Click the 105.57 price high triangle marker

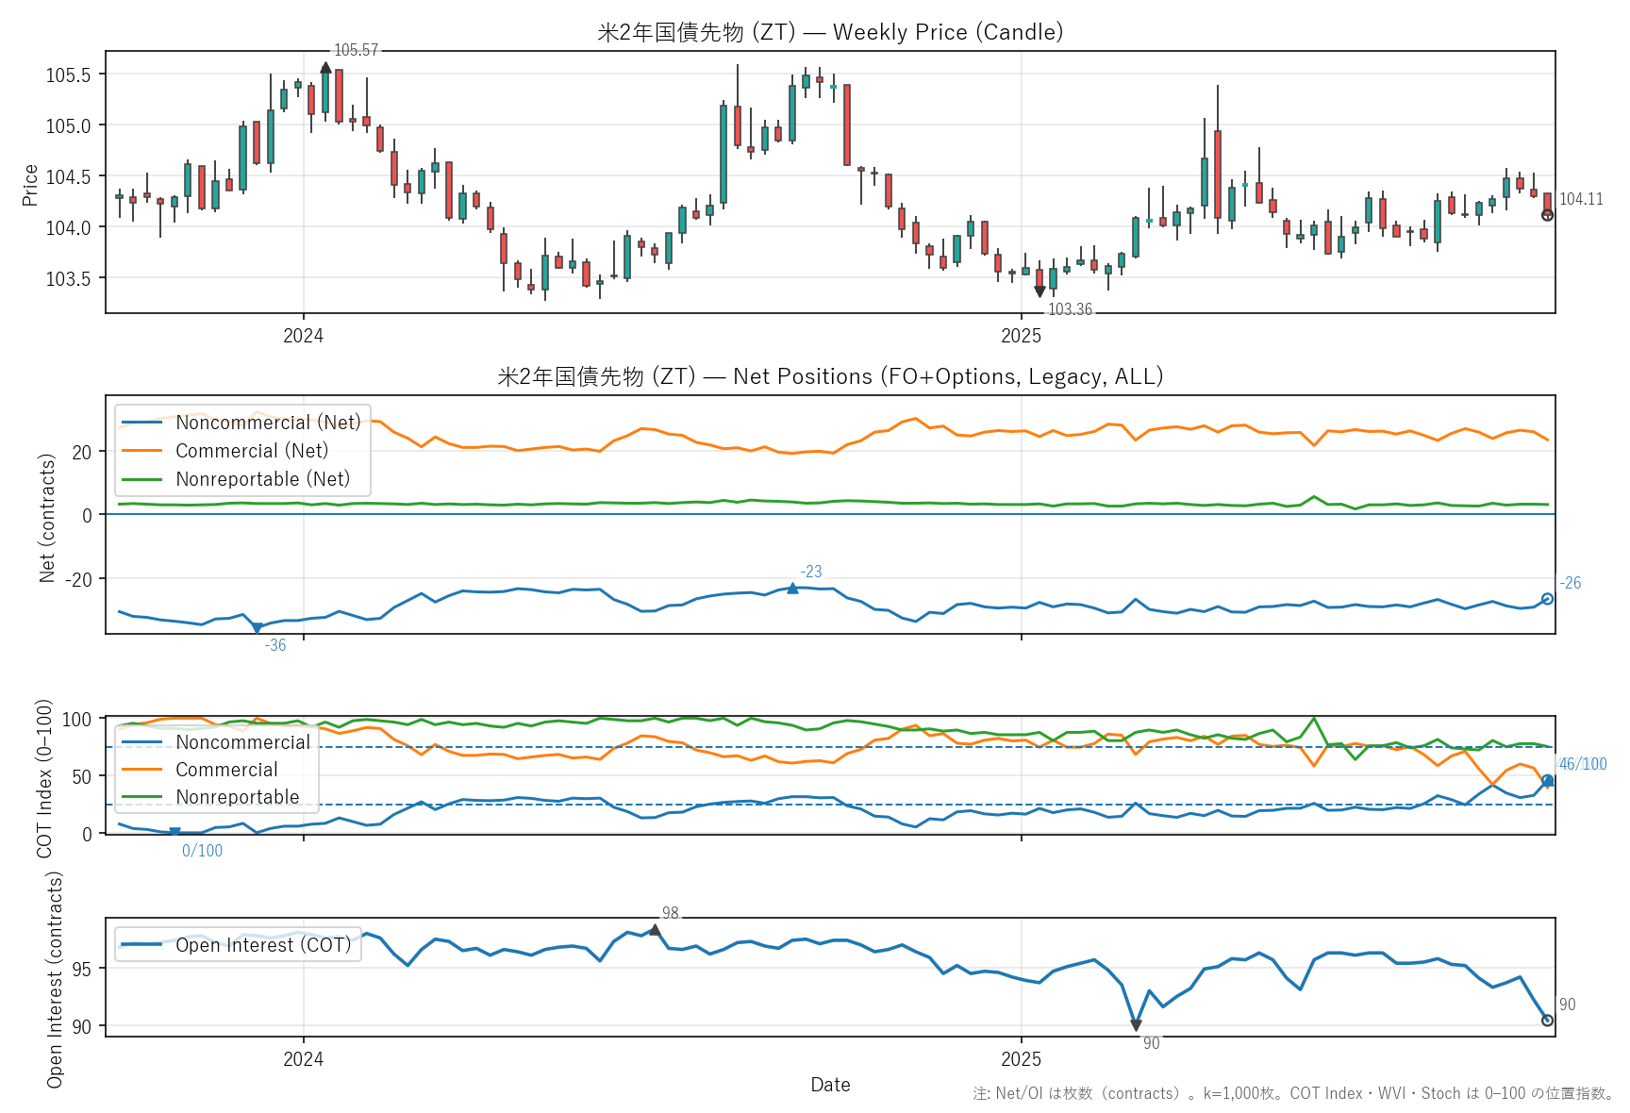pyautogui.click(x=325, y=68)
